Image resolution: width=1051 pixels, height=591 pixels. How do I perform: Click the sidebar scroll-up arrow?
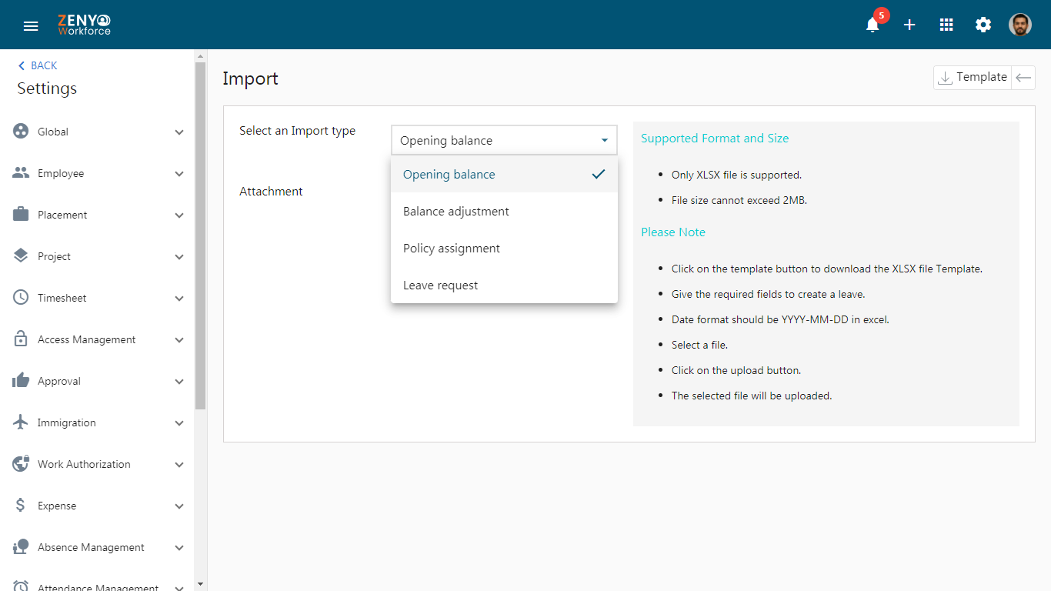tap(201, 55)
